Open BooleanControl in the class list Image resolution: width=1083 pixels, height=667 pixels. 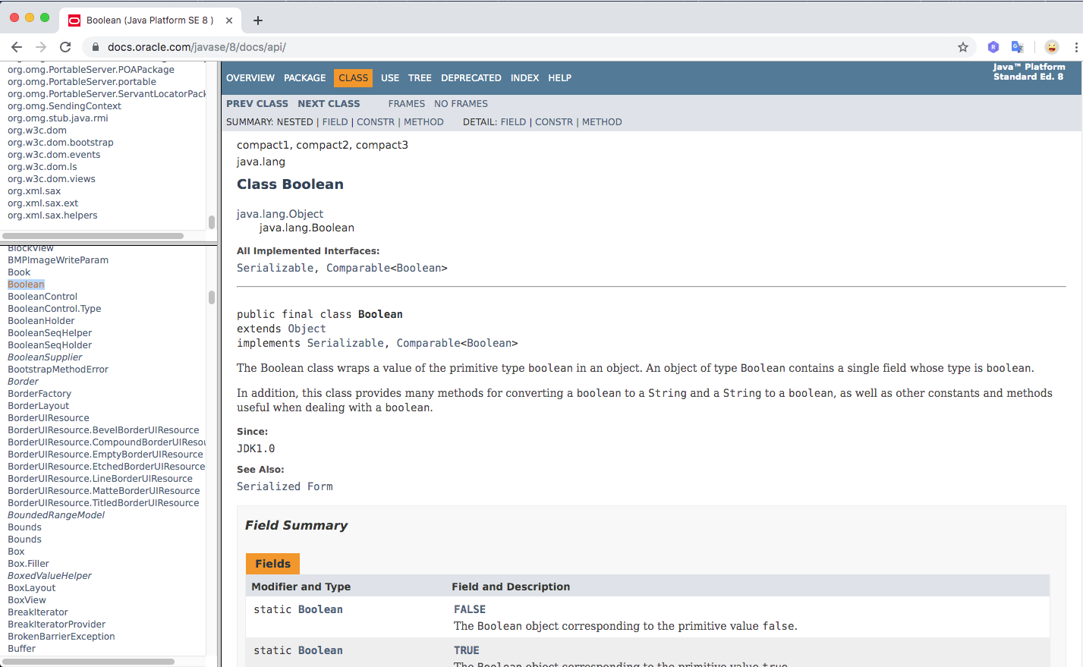click(43, 297)
